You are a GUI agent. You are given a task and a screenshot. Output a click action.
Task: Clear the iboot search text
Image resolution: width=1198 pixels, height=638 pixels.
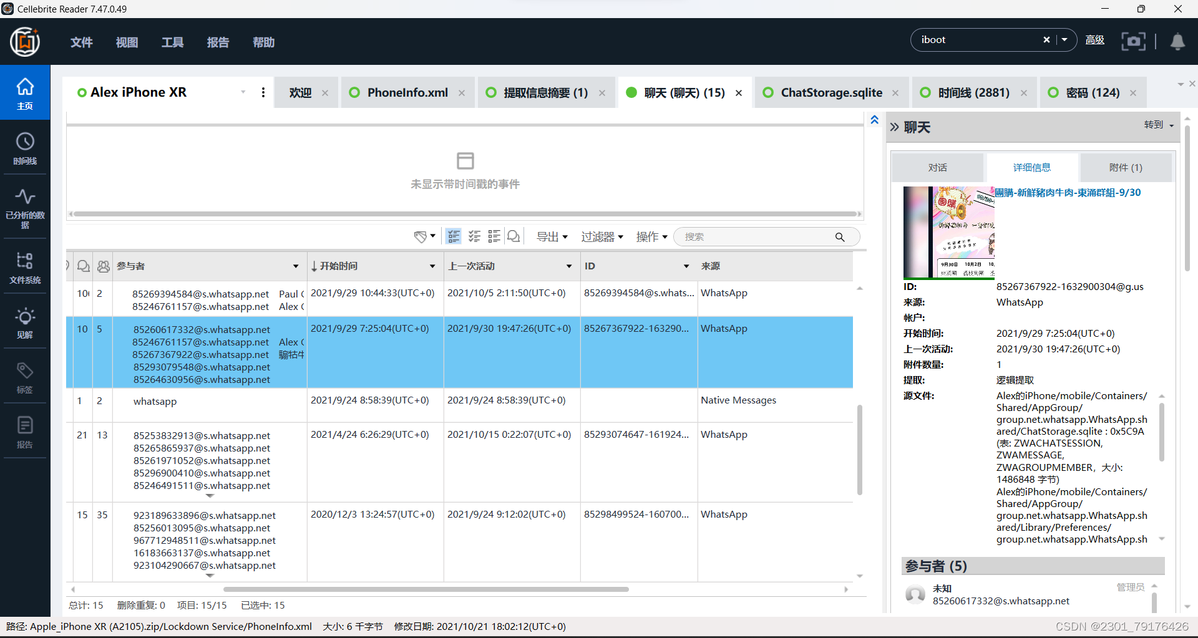[x=1046, y=40]
